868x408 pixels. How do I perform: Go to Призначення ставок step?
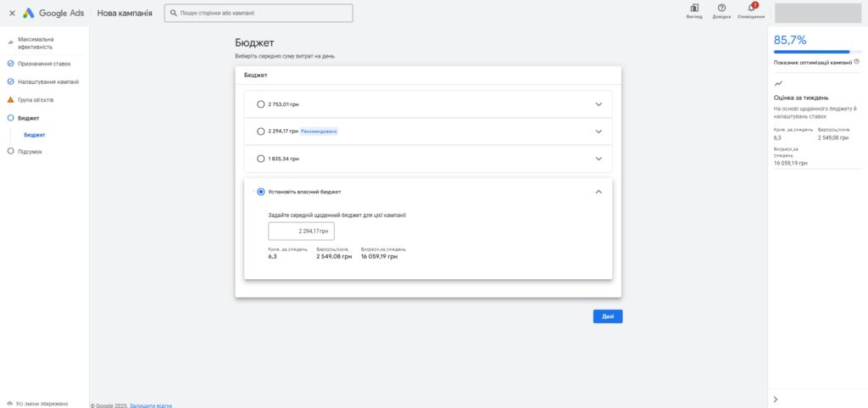(44, 64)
